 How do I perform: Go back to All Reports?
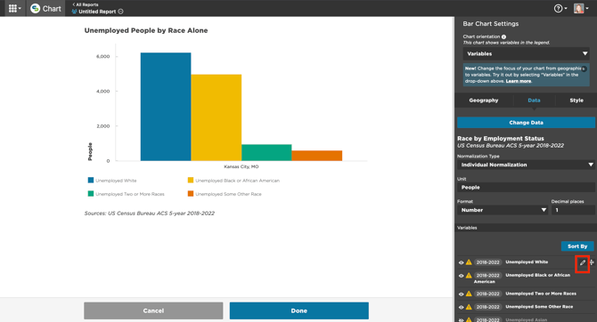86,4
